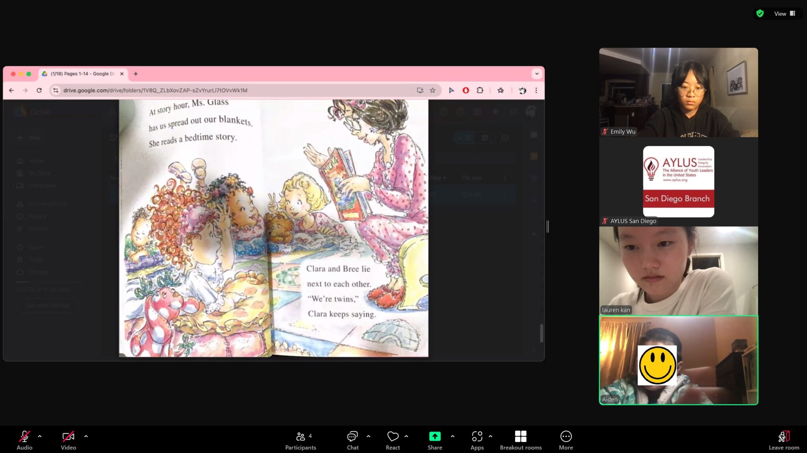Click the blue arrow extension icon

tap(452, 90)
